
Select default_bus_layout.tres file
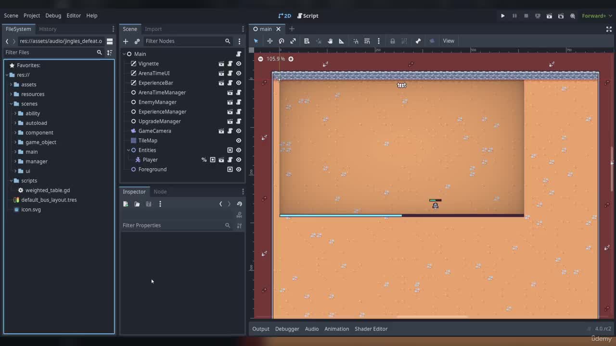(49, 200)
